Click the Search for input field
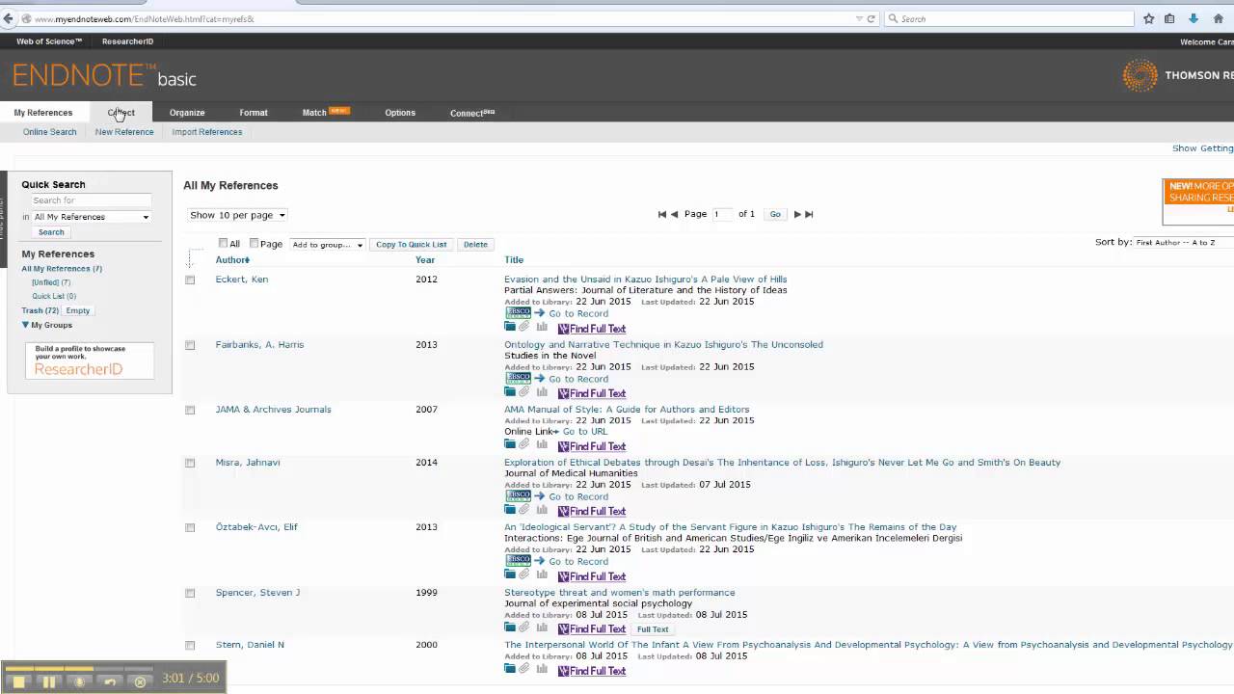Image resolution: width=1234 pixels, height=694 pixels. pos(92,200)
